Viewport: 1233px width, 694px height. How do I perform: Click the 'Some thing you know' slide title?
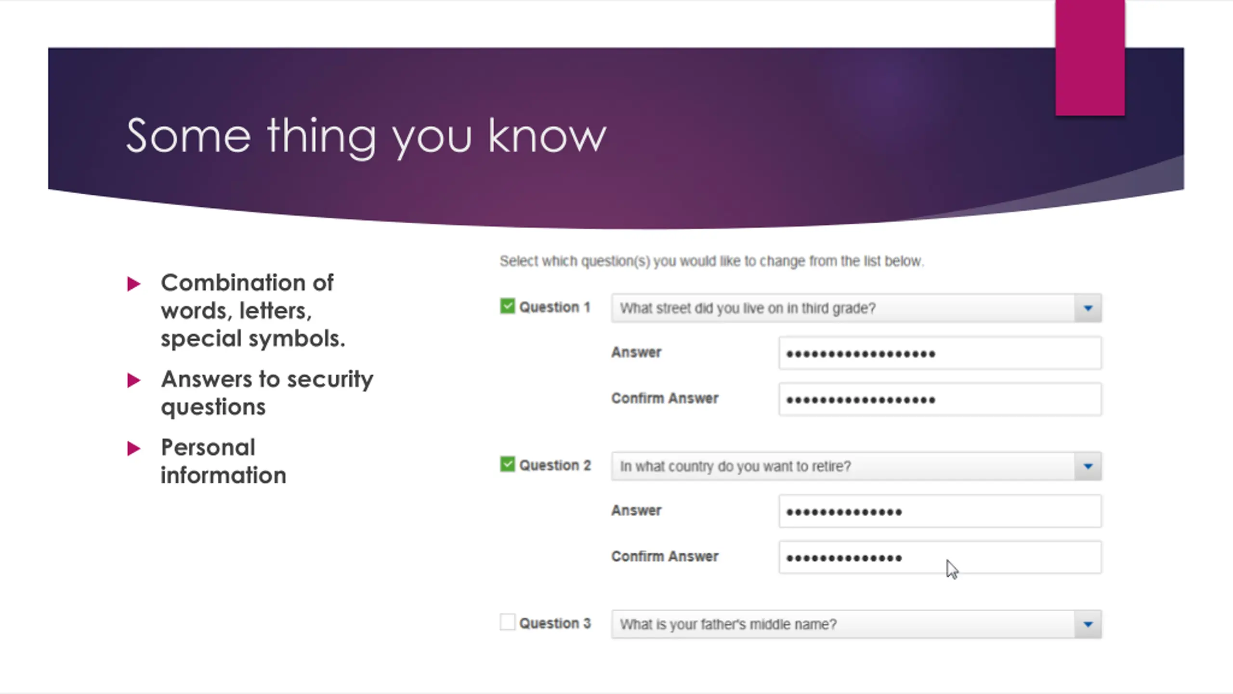(x=366, y=137)
